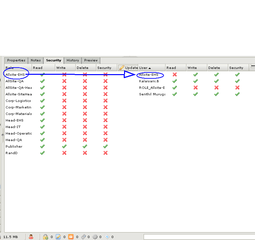Click the locked documents padlock icon
Image resolution: width=255 pixels, height=240 pixels.
coord(45,237)
